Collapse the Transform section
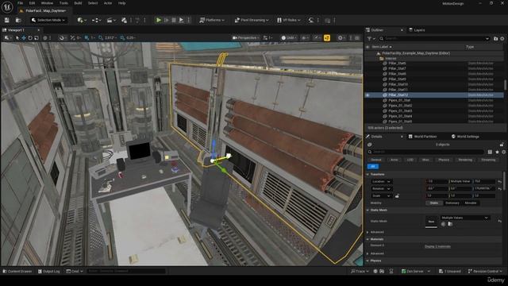The image size is (508, 286). [368, 175]
